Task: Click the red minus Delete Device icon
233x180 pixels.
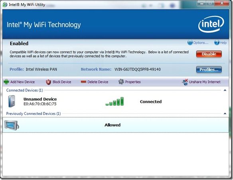Action: pyautogui.click(x=83, y=82)
